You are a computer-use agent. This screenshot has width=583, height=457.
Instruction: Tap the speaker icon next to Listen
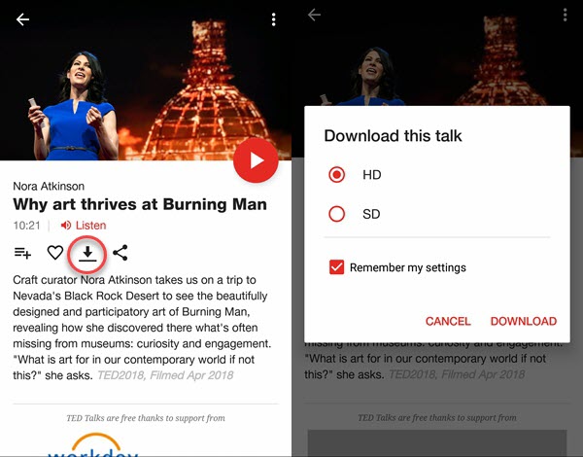66,226
